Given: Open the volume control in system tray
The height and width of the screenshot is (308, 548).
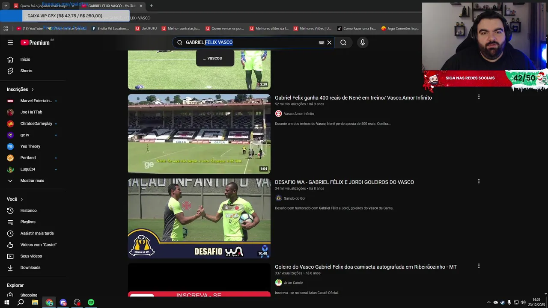Looking at the screenshot, I should point(523,302).
